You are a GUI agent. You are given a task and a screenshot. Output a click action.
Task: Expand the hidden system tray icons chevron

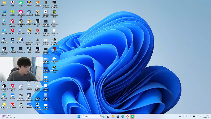click(180, 116)
